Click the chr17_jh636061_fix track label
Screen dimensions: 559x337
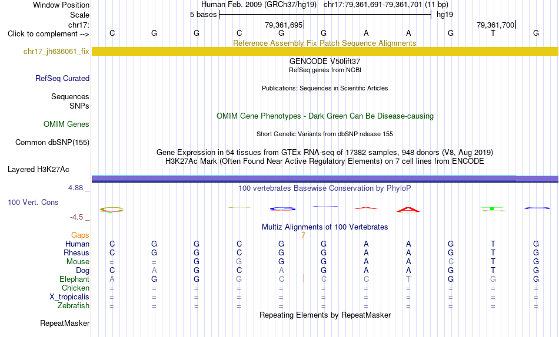56,52
